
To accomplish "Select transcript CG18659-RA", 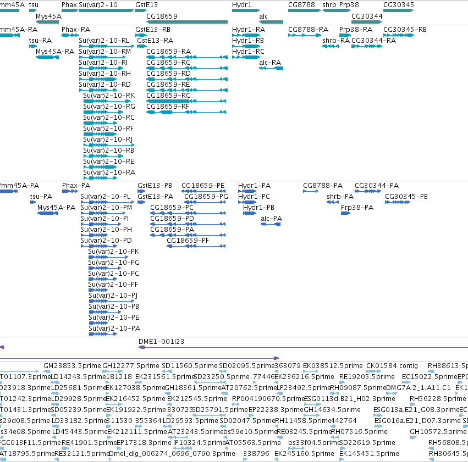I will 169,52.
